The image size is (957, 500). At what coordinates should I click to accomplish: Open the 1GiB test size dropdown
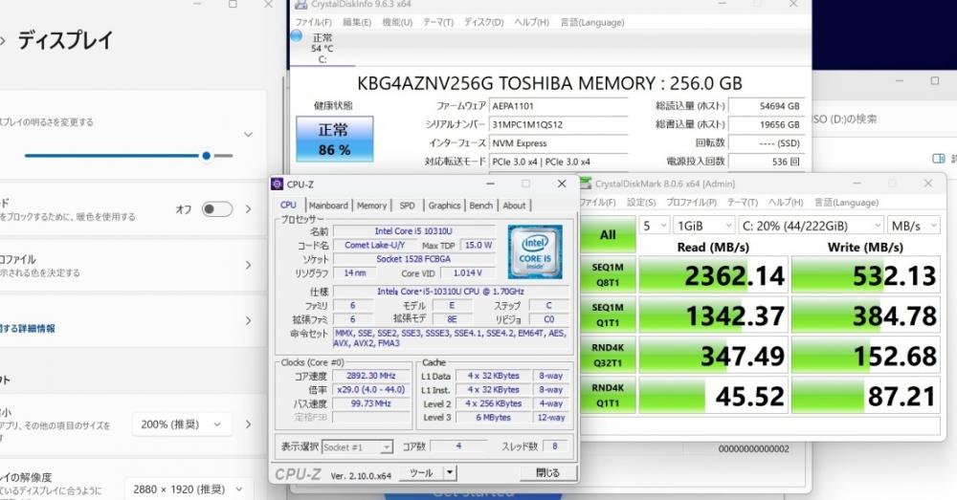pos(703,226)
